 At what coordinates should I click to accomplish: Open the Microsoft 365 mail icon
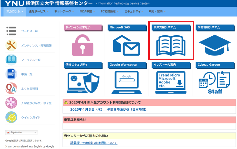[126, 45]
